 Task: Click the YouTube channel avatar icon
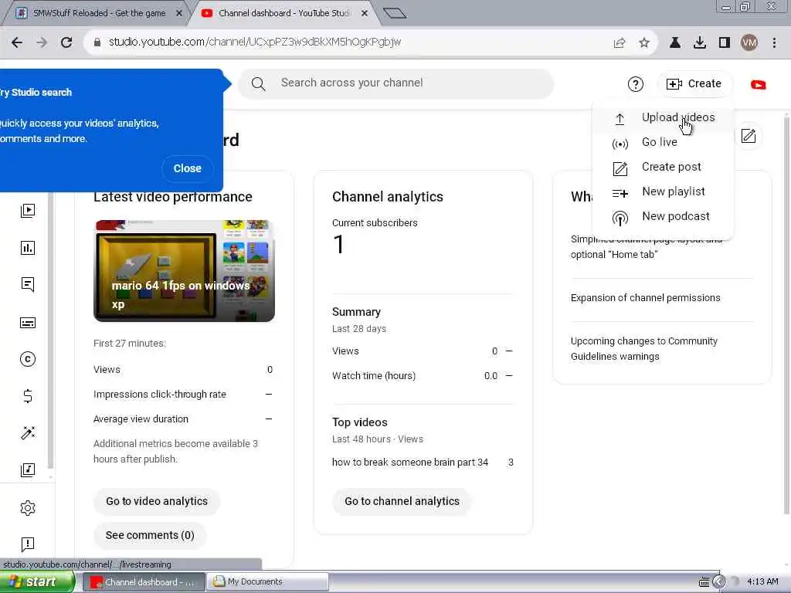point(759,85)
